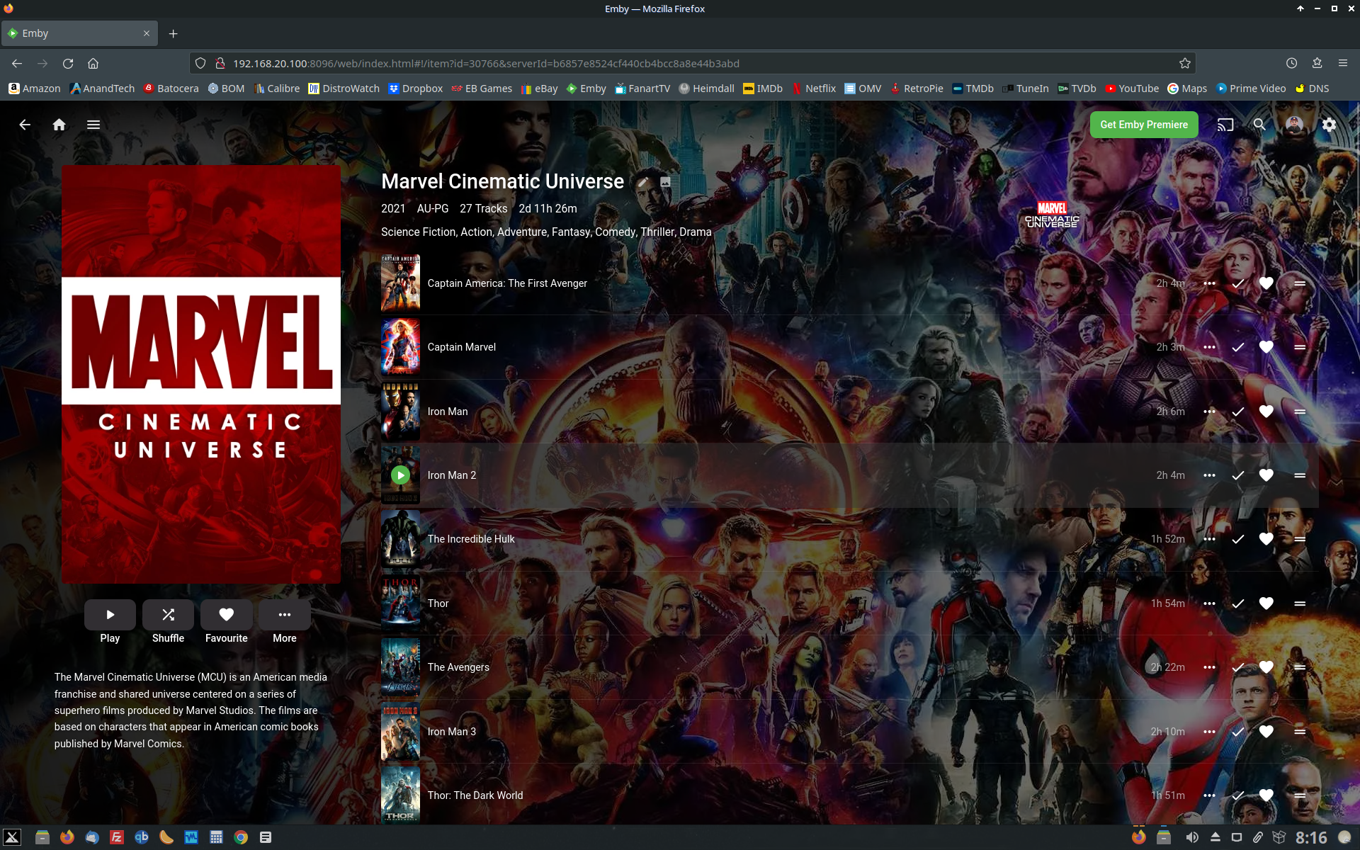
Task: Toggle favourite heart for Iron Man 3
Action: pyautogui.click(x=1266, y=732)
